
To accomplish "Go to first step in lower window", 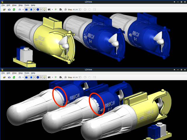I will [x=80, y=77].
